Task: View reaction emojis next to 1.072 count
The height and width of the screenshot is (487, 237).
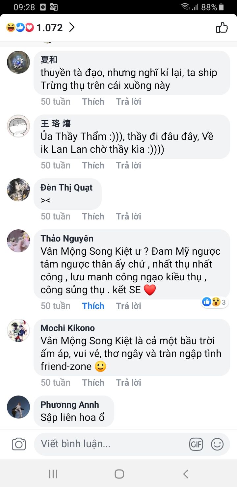Action: point(20,28)
